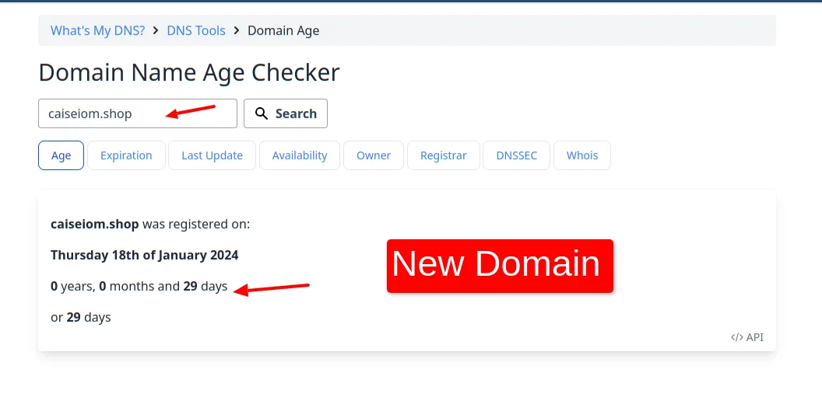
Task: Open the What's My DNS? breadcrumb link
Action: (x=97, y=30)
